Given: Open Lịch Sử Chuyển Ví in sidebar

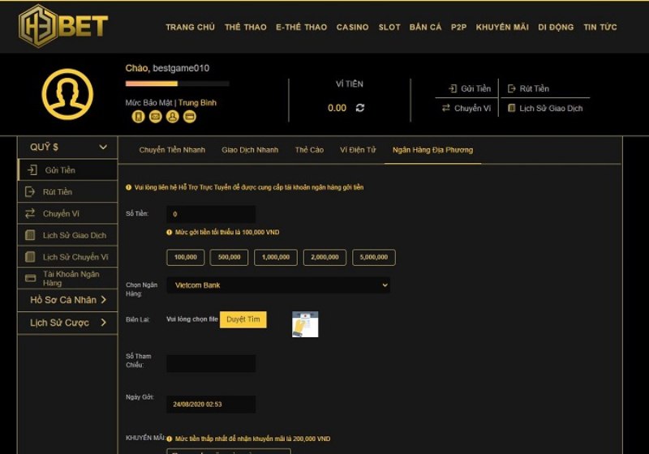Looking at the screenshot, I should click(75, 257).
